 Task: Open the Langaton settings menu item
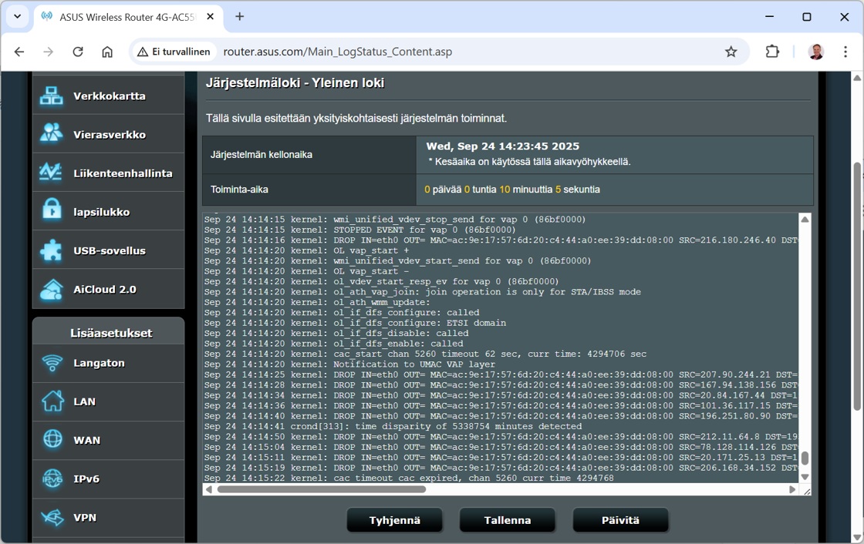109,364
